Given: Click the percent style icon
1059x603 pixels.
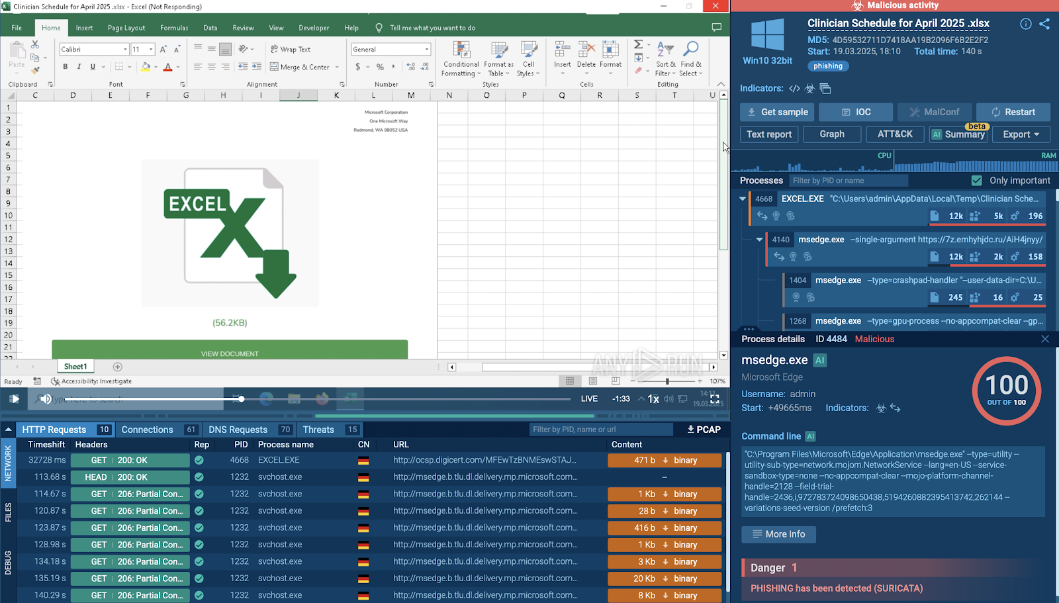Looking at the screenshot, I should (x=380, y=67).
